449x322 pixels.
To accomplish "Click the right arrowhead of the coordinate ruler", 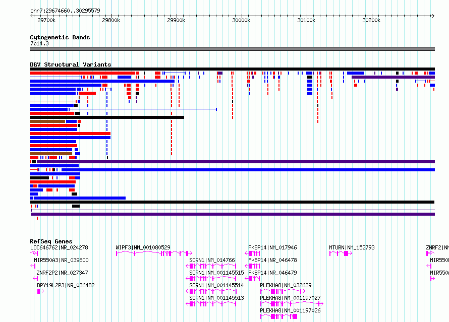I will click(x=433, y=16).
